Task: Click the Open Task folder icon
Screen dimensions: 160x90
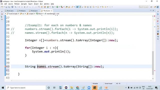Action: pyautogui.click(x=69, y=7)
